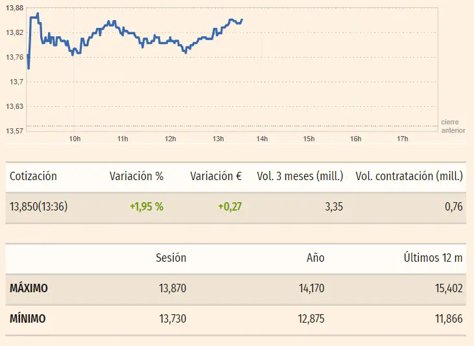Click the 12h time axis label
Image resolution: width=474 pixels, height=346 pixels.
tap(171, 139)
